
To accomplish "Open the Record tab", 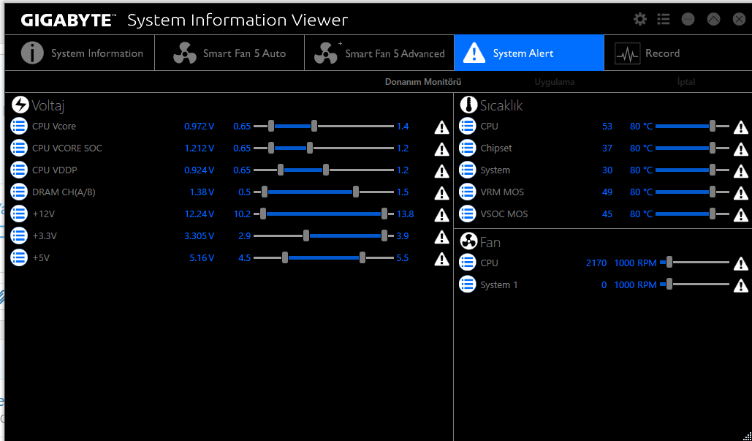I will (x=677, y=53).
